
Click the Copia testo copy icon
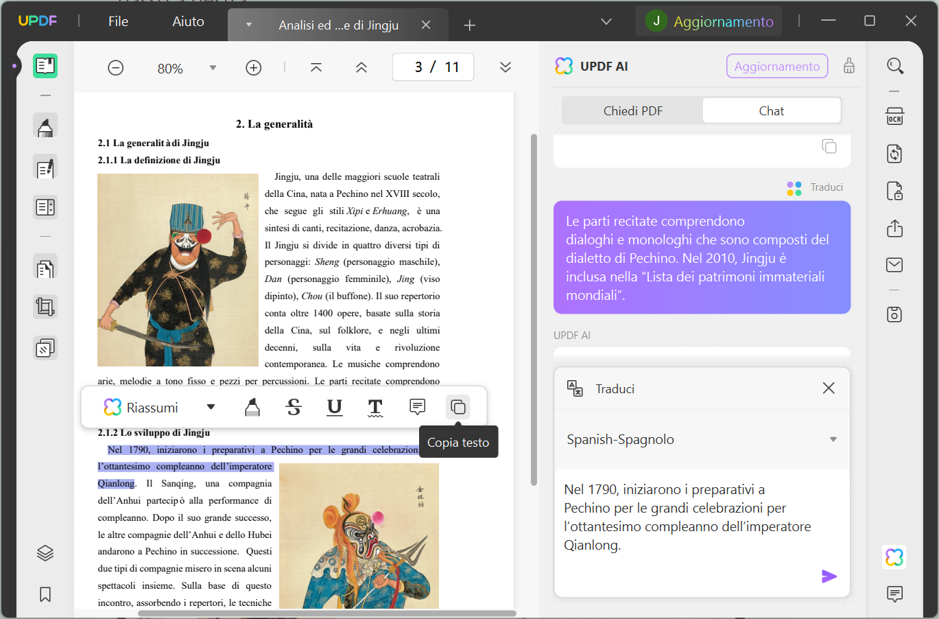coord(458,407)
